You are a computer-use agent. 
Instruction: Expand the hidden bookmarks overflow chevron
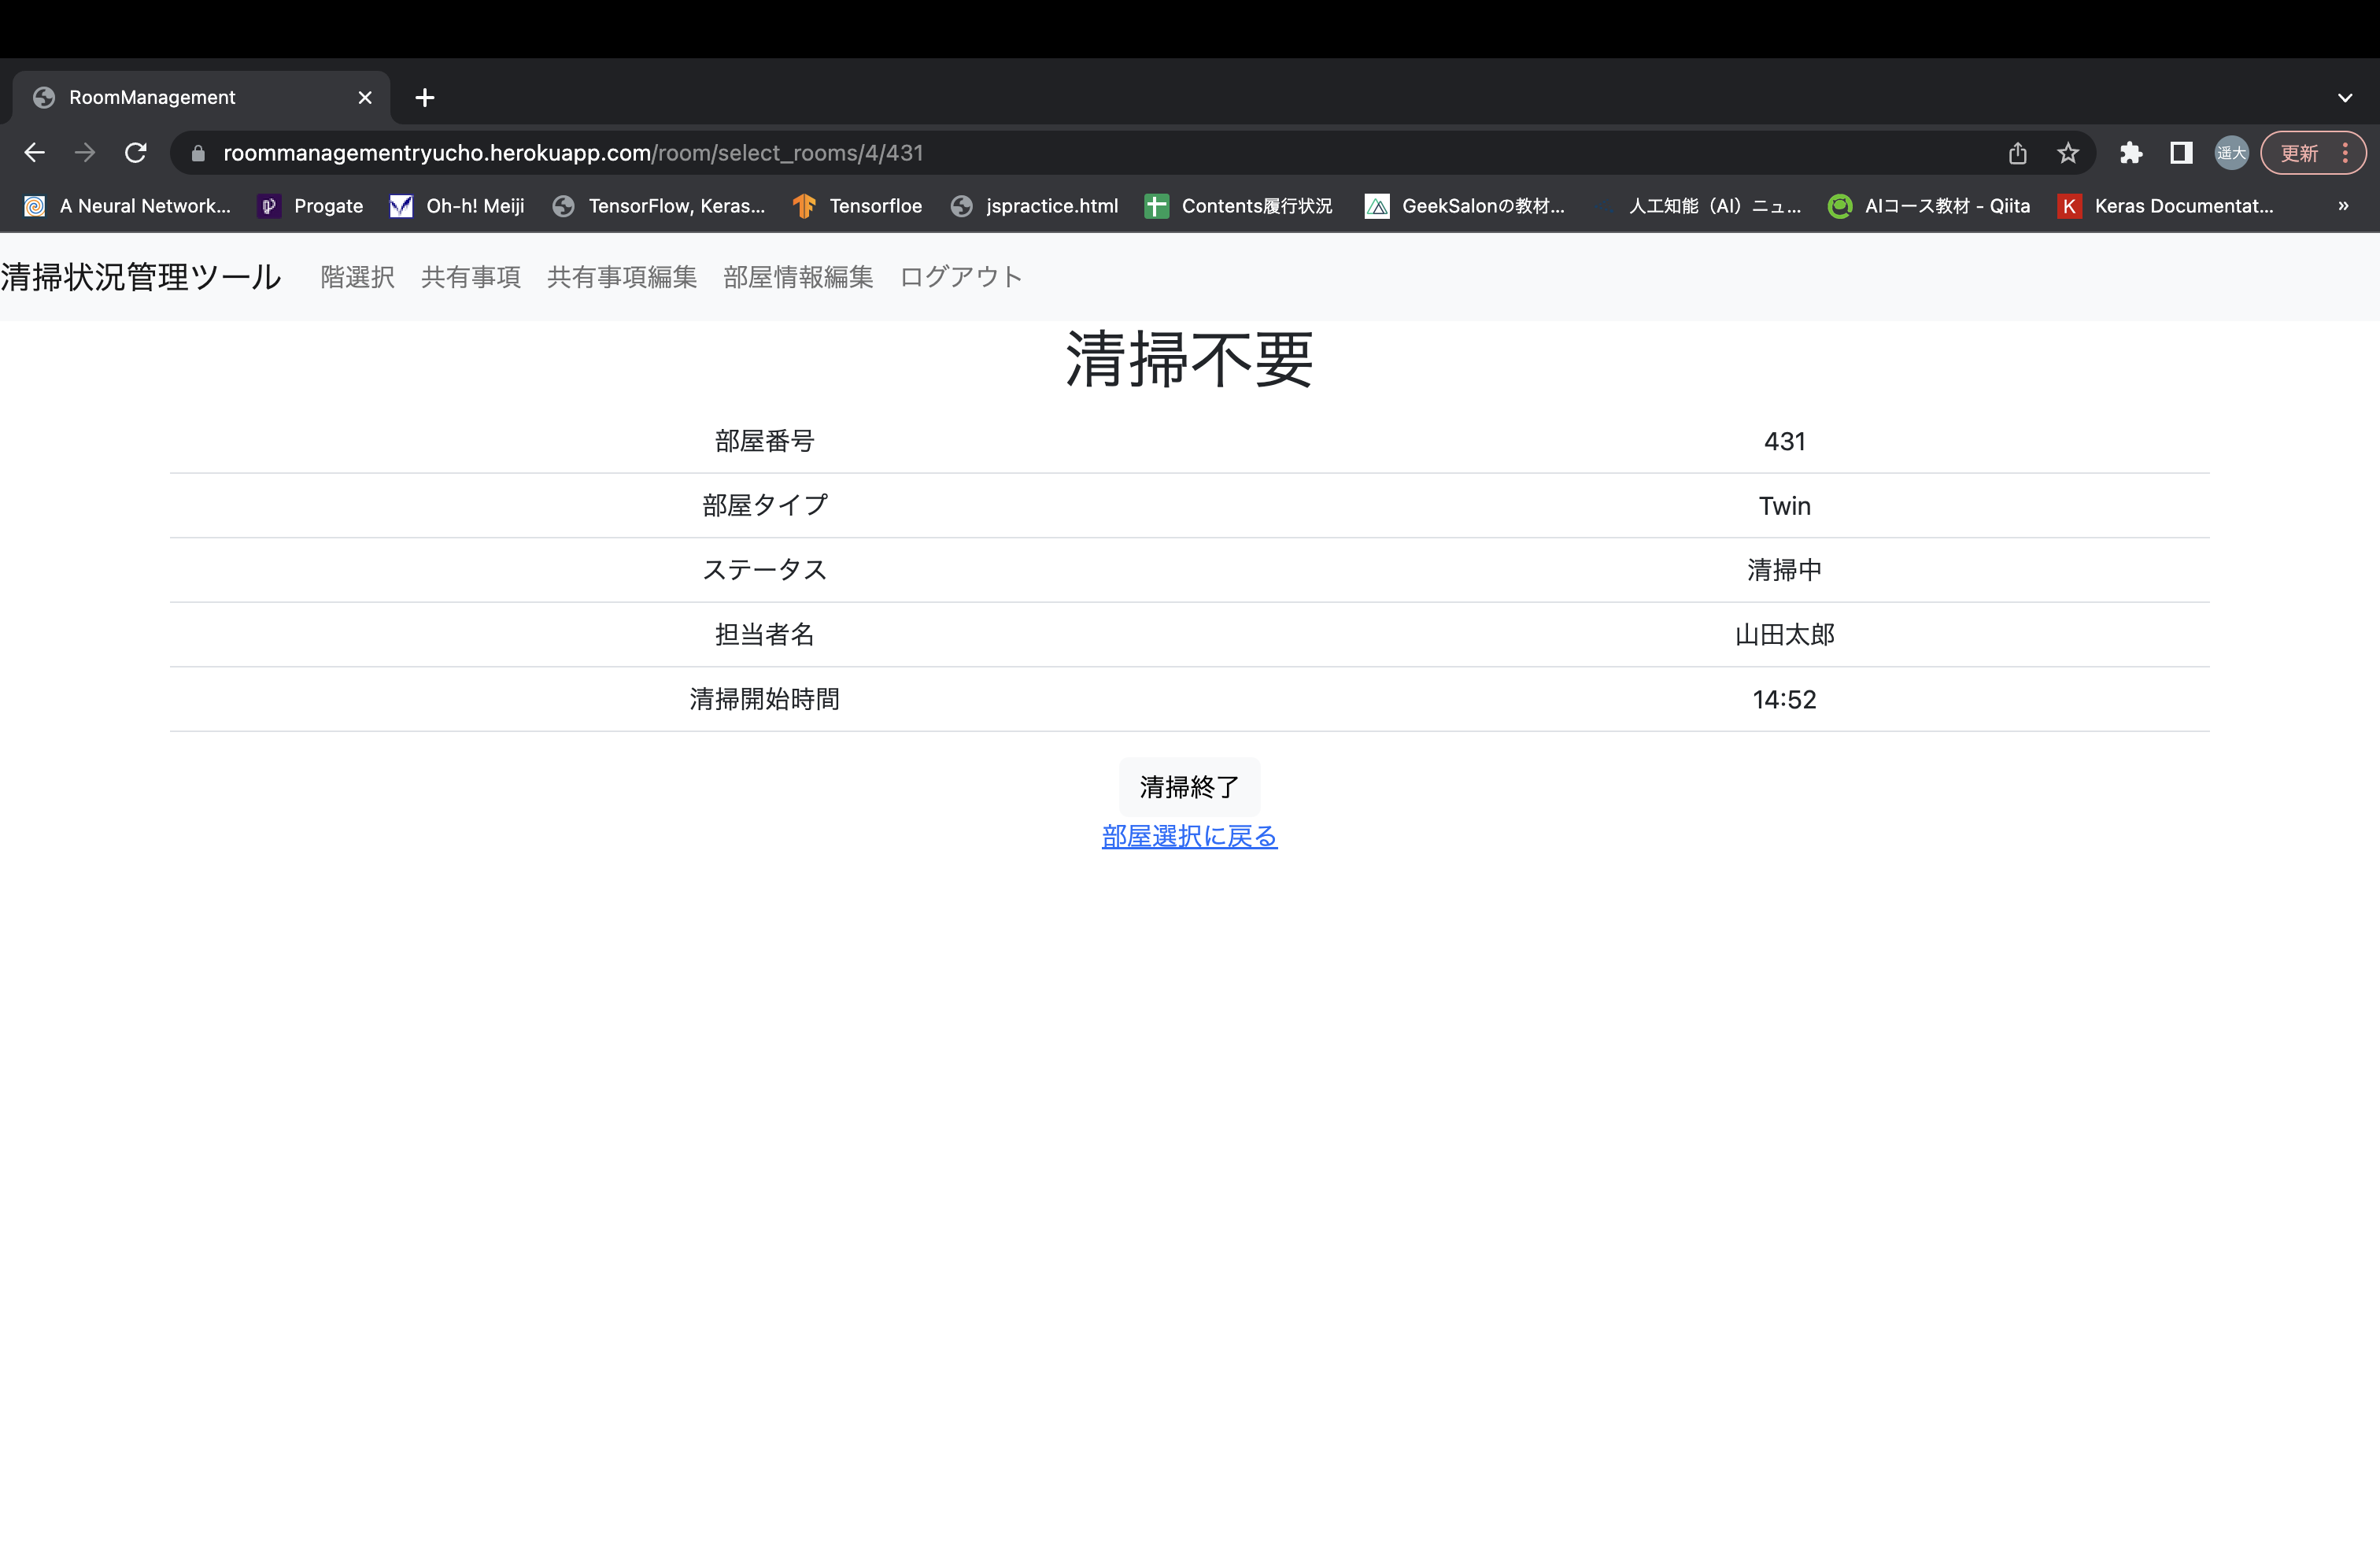click(x=2343, y=206)
